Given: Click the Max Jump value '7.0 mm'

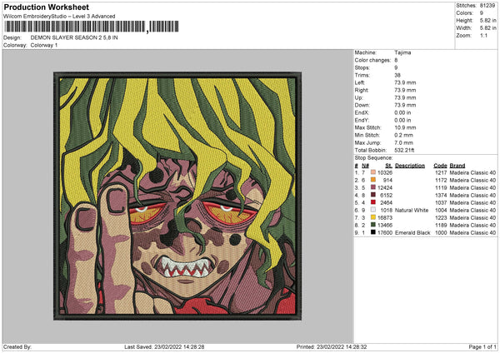Looking at the screenshot, I should coord(403,142).
